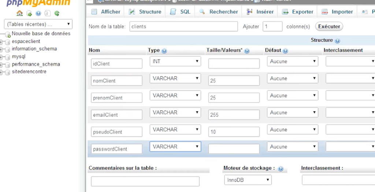Click the log out icon in sidebar
375x192 pixels.
tap(29, 14)
